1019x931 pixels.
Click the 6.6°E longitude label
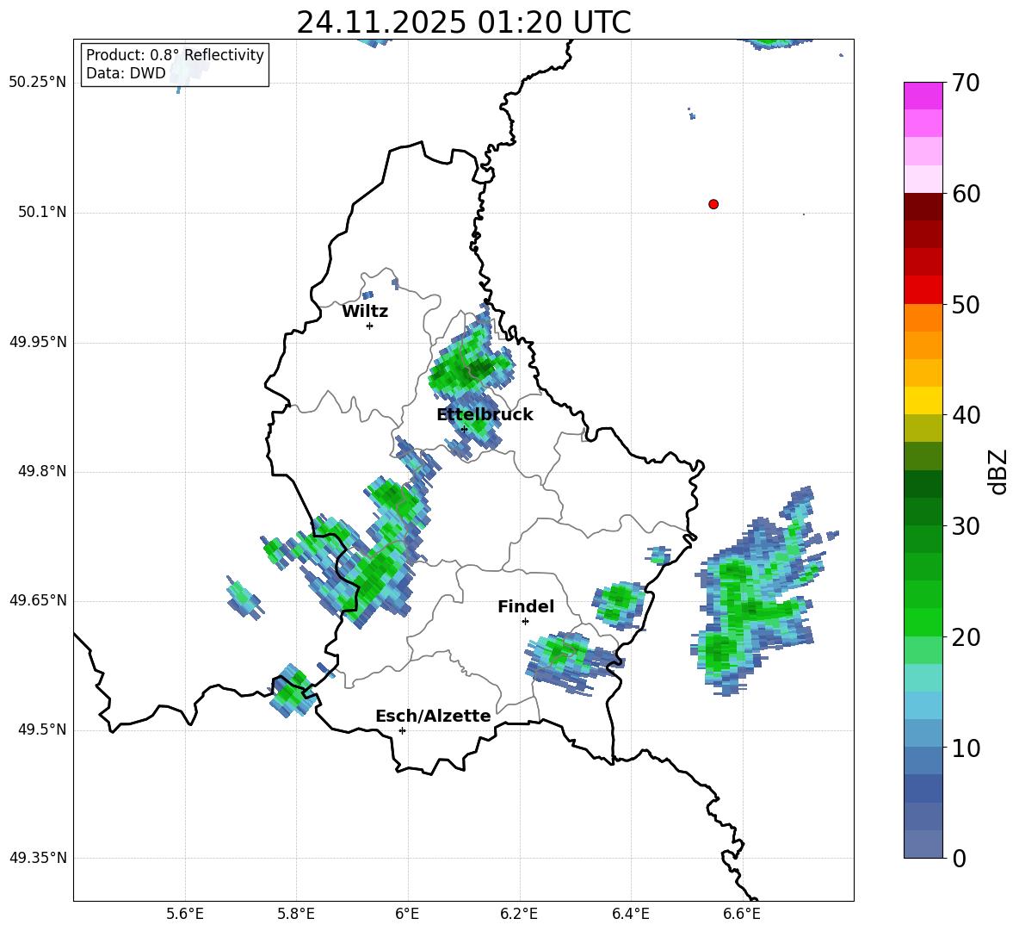742,914
